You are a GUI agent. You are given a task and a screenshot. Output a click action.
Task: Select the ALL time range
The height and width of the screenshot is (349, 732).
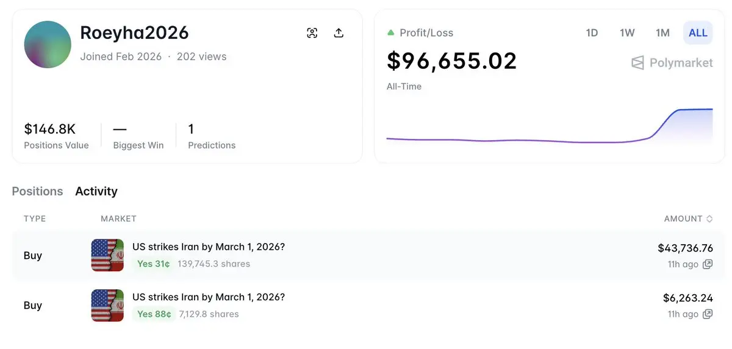[698, 33]
